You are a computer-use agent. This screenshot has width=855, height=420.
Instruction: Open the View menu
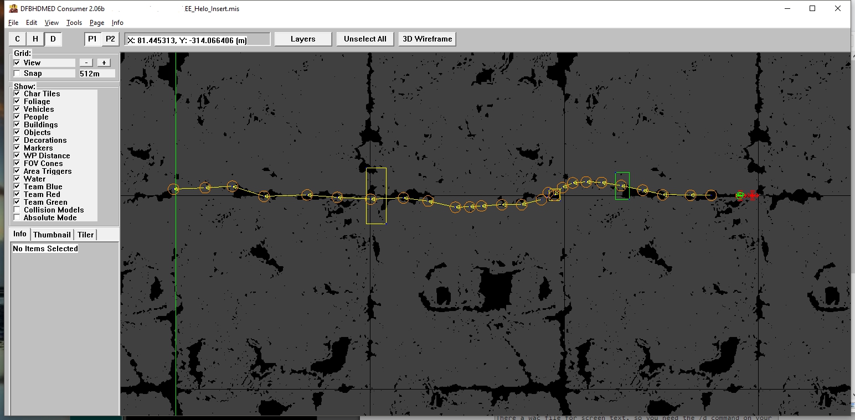click(x=51, y=23)
